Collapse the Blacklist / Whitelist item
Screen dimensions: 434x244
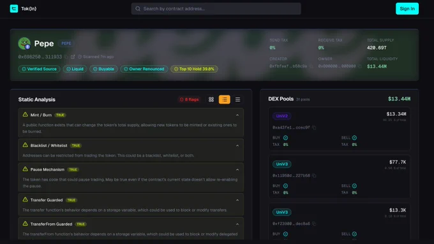(237, 146)
